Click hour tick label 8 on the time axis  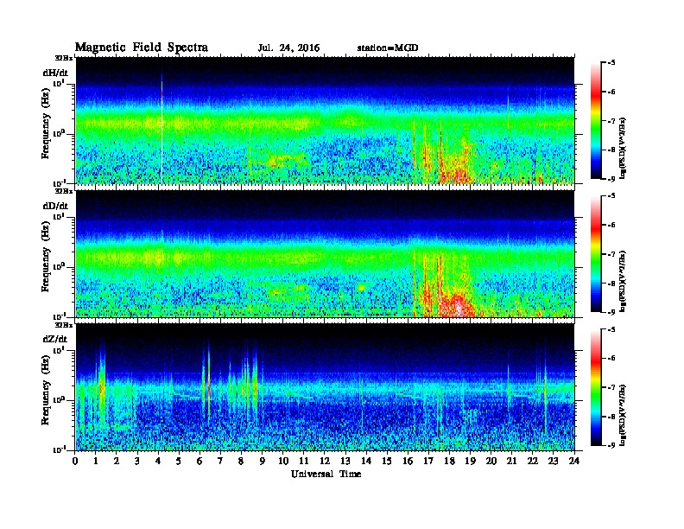pyautogui.click(x=241, y=461)
